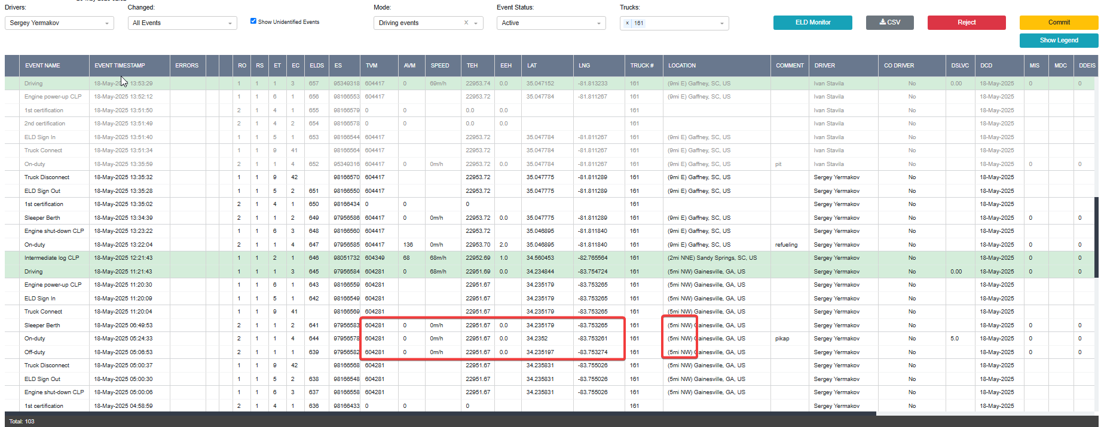
Task: Download events with the CSV button
Action: pos(889,22)
